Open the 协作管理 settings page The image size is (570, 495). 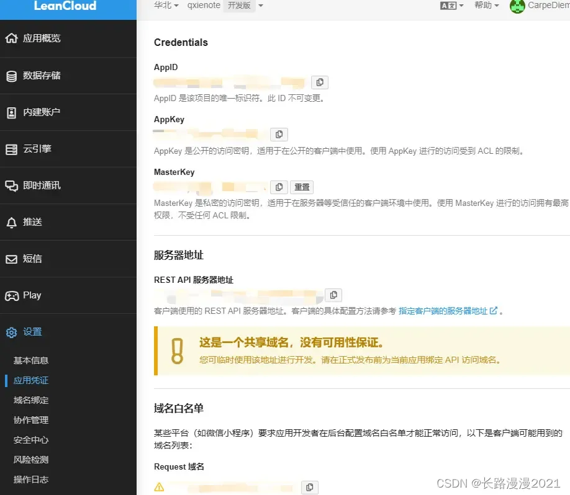(x=31, y=420)
